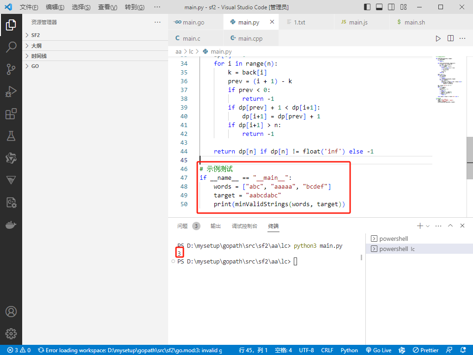473x355 pixels.
Task: Open the 查看(V) menu
Action: coord(107,7)
